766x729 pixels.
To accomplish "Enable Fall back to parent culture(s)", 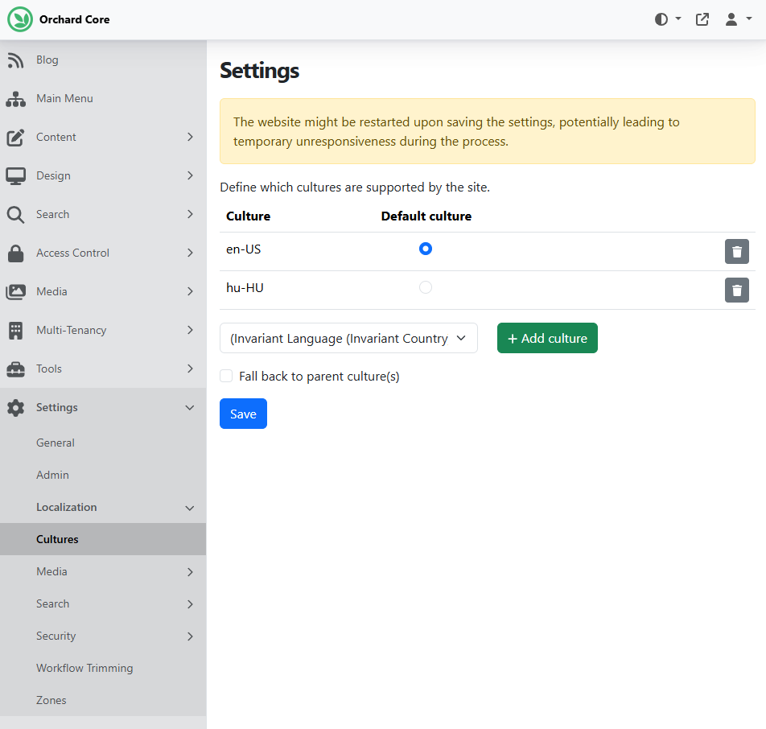I will pyautogui.click(x=226, y=376).
